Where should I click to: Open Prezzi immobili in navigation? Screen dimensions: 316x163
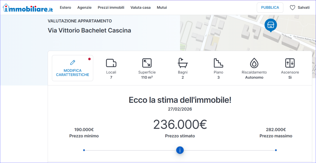(x=111, y=8)
